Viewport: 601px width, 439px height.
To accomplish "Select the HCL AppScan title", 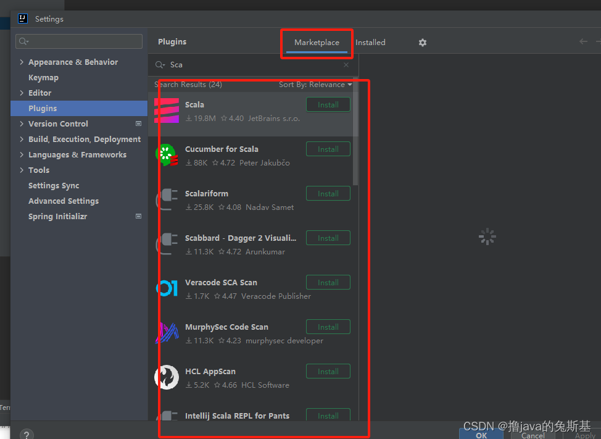I will coord(210,372).
